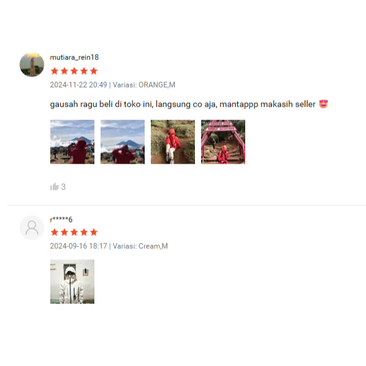Click the fifth star of mutiara_rein18's rating
The height and width of the screenshot is (366, 366).
tap(94, 71)
